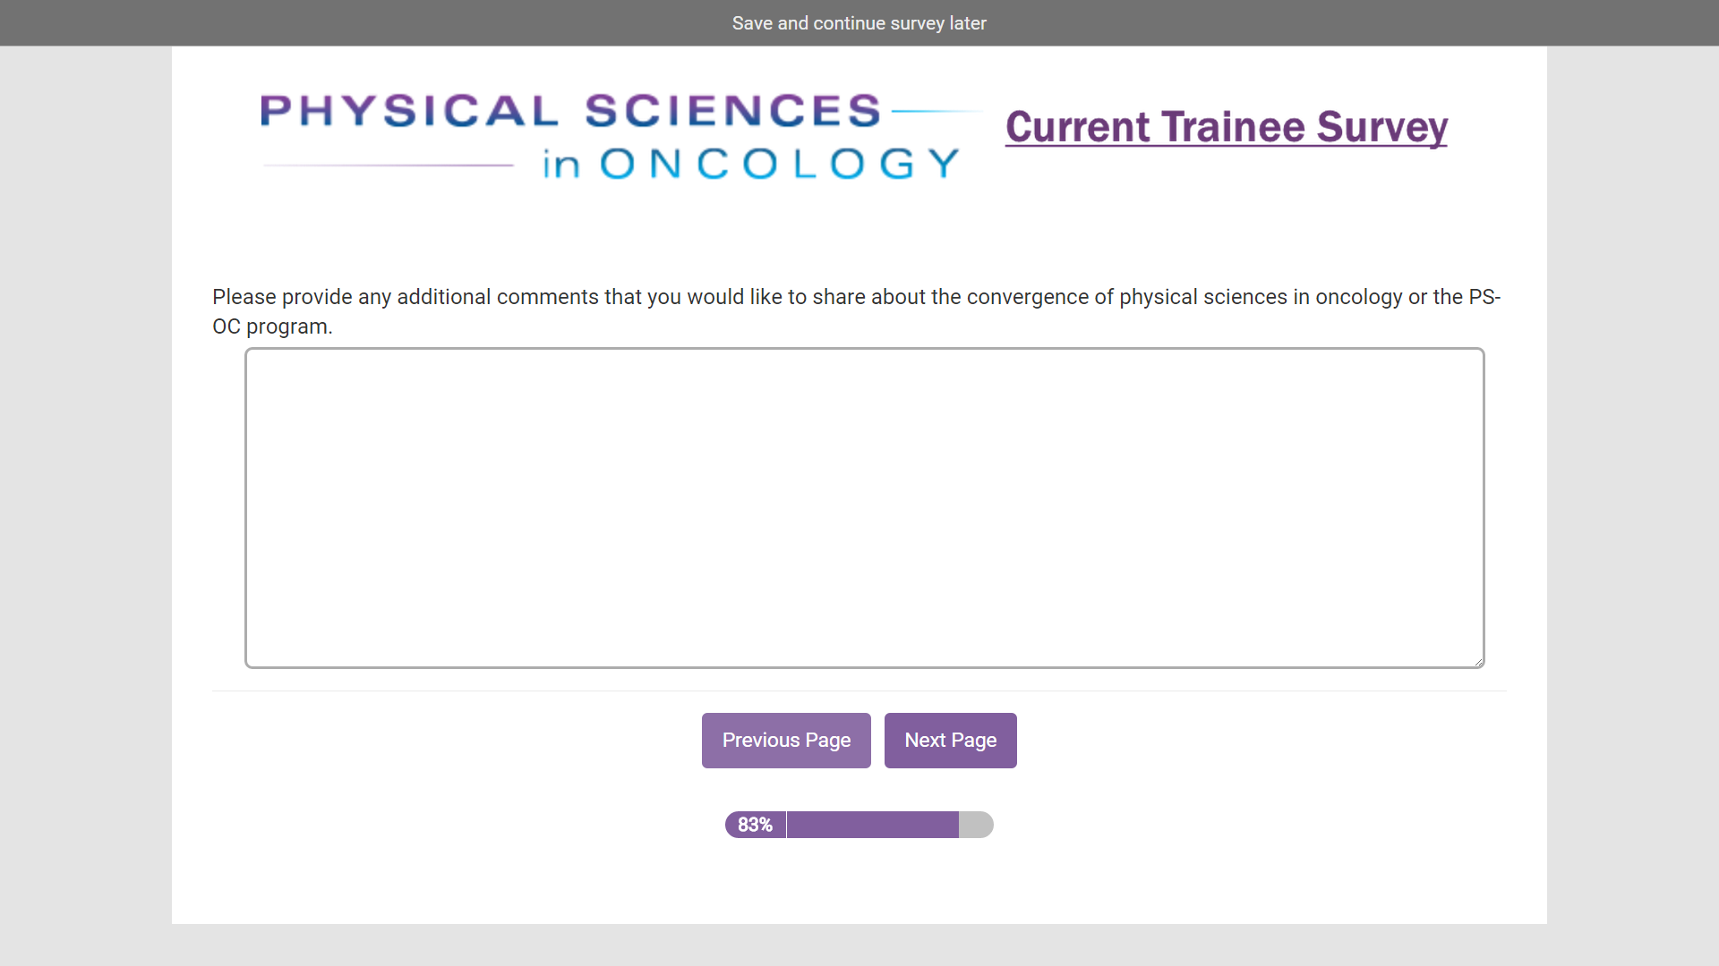The width and height of the screenshot is (1719, 966).
Task: Click the letter P starting PHYSICAL logo
Action: pyautogui.click(x=275, y=111)
